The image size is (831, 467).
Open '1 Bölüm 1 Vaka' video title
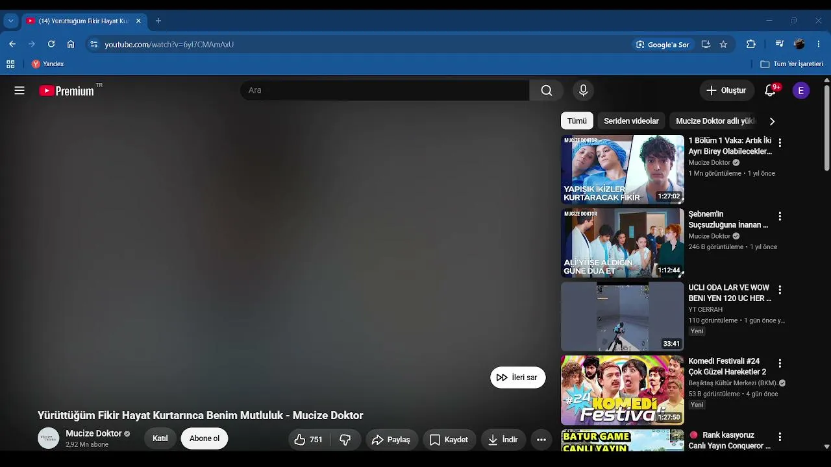[x=730, y=146]
